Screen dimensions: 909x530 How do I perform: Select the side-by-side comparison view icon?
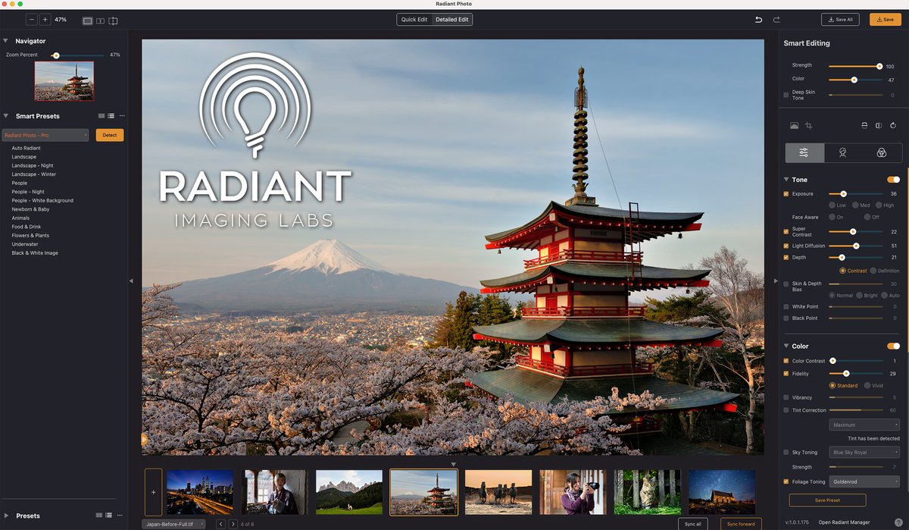coord(99,20)
